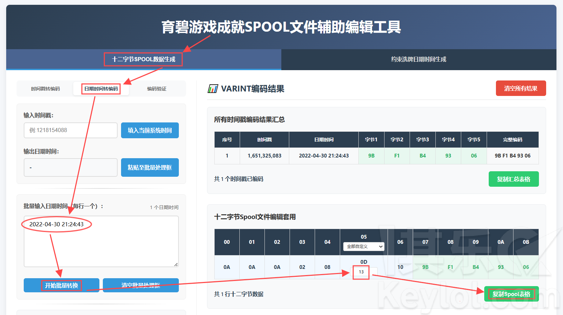The width and height of the screenshot is (563, 315).
Task: Select the 日期时间转编码 sub-tab
Action: (101, 89)
